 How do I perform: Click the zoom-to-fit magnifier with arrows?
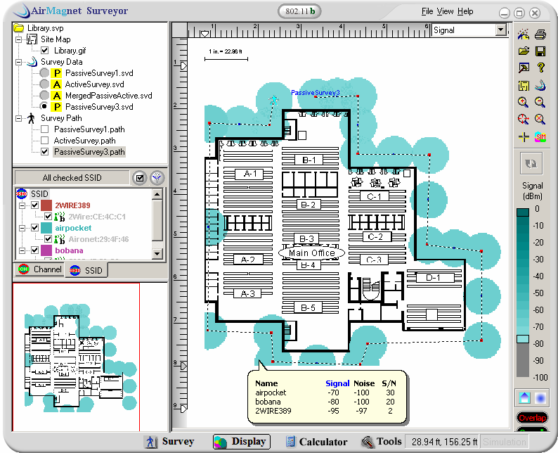(x=523, y=120)
